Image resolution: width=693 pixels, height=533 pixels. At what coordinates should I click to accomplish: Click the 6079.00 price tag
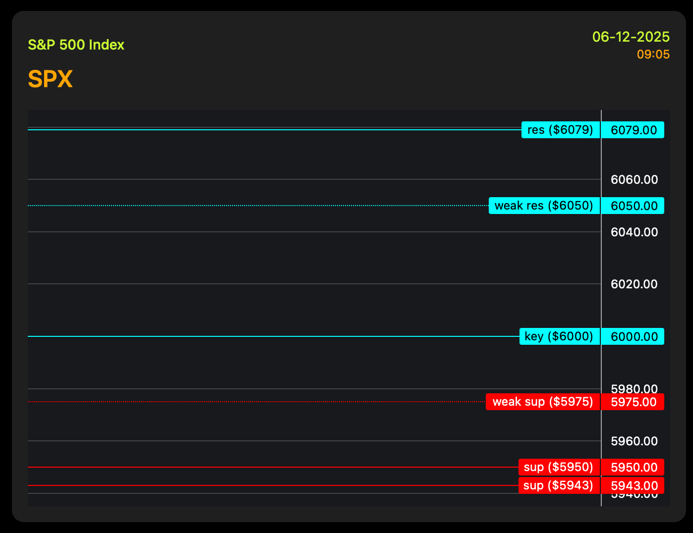633,130
